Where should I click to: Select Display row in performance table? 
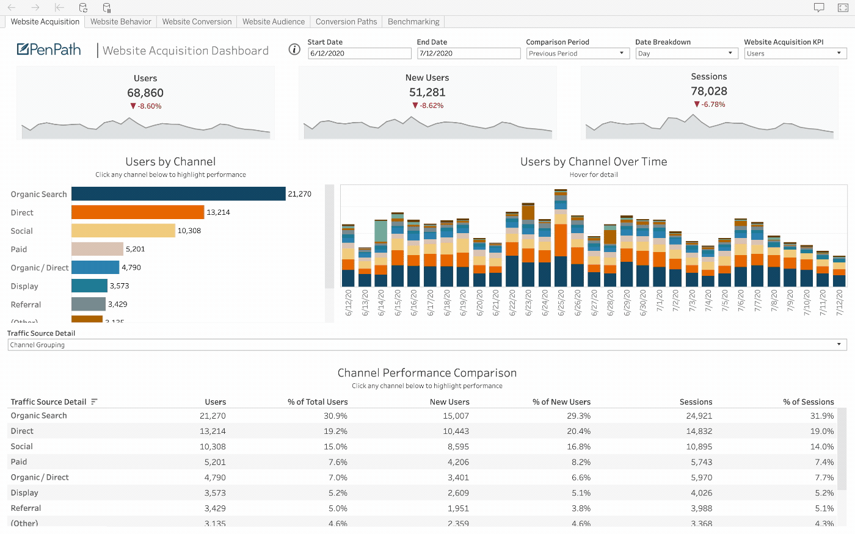click(422, 493)
